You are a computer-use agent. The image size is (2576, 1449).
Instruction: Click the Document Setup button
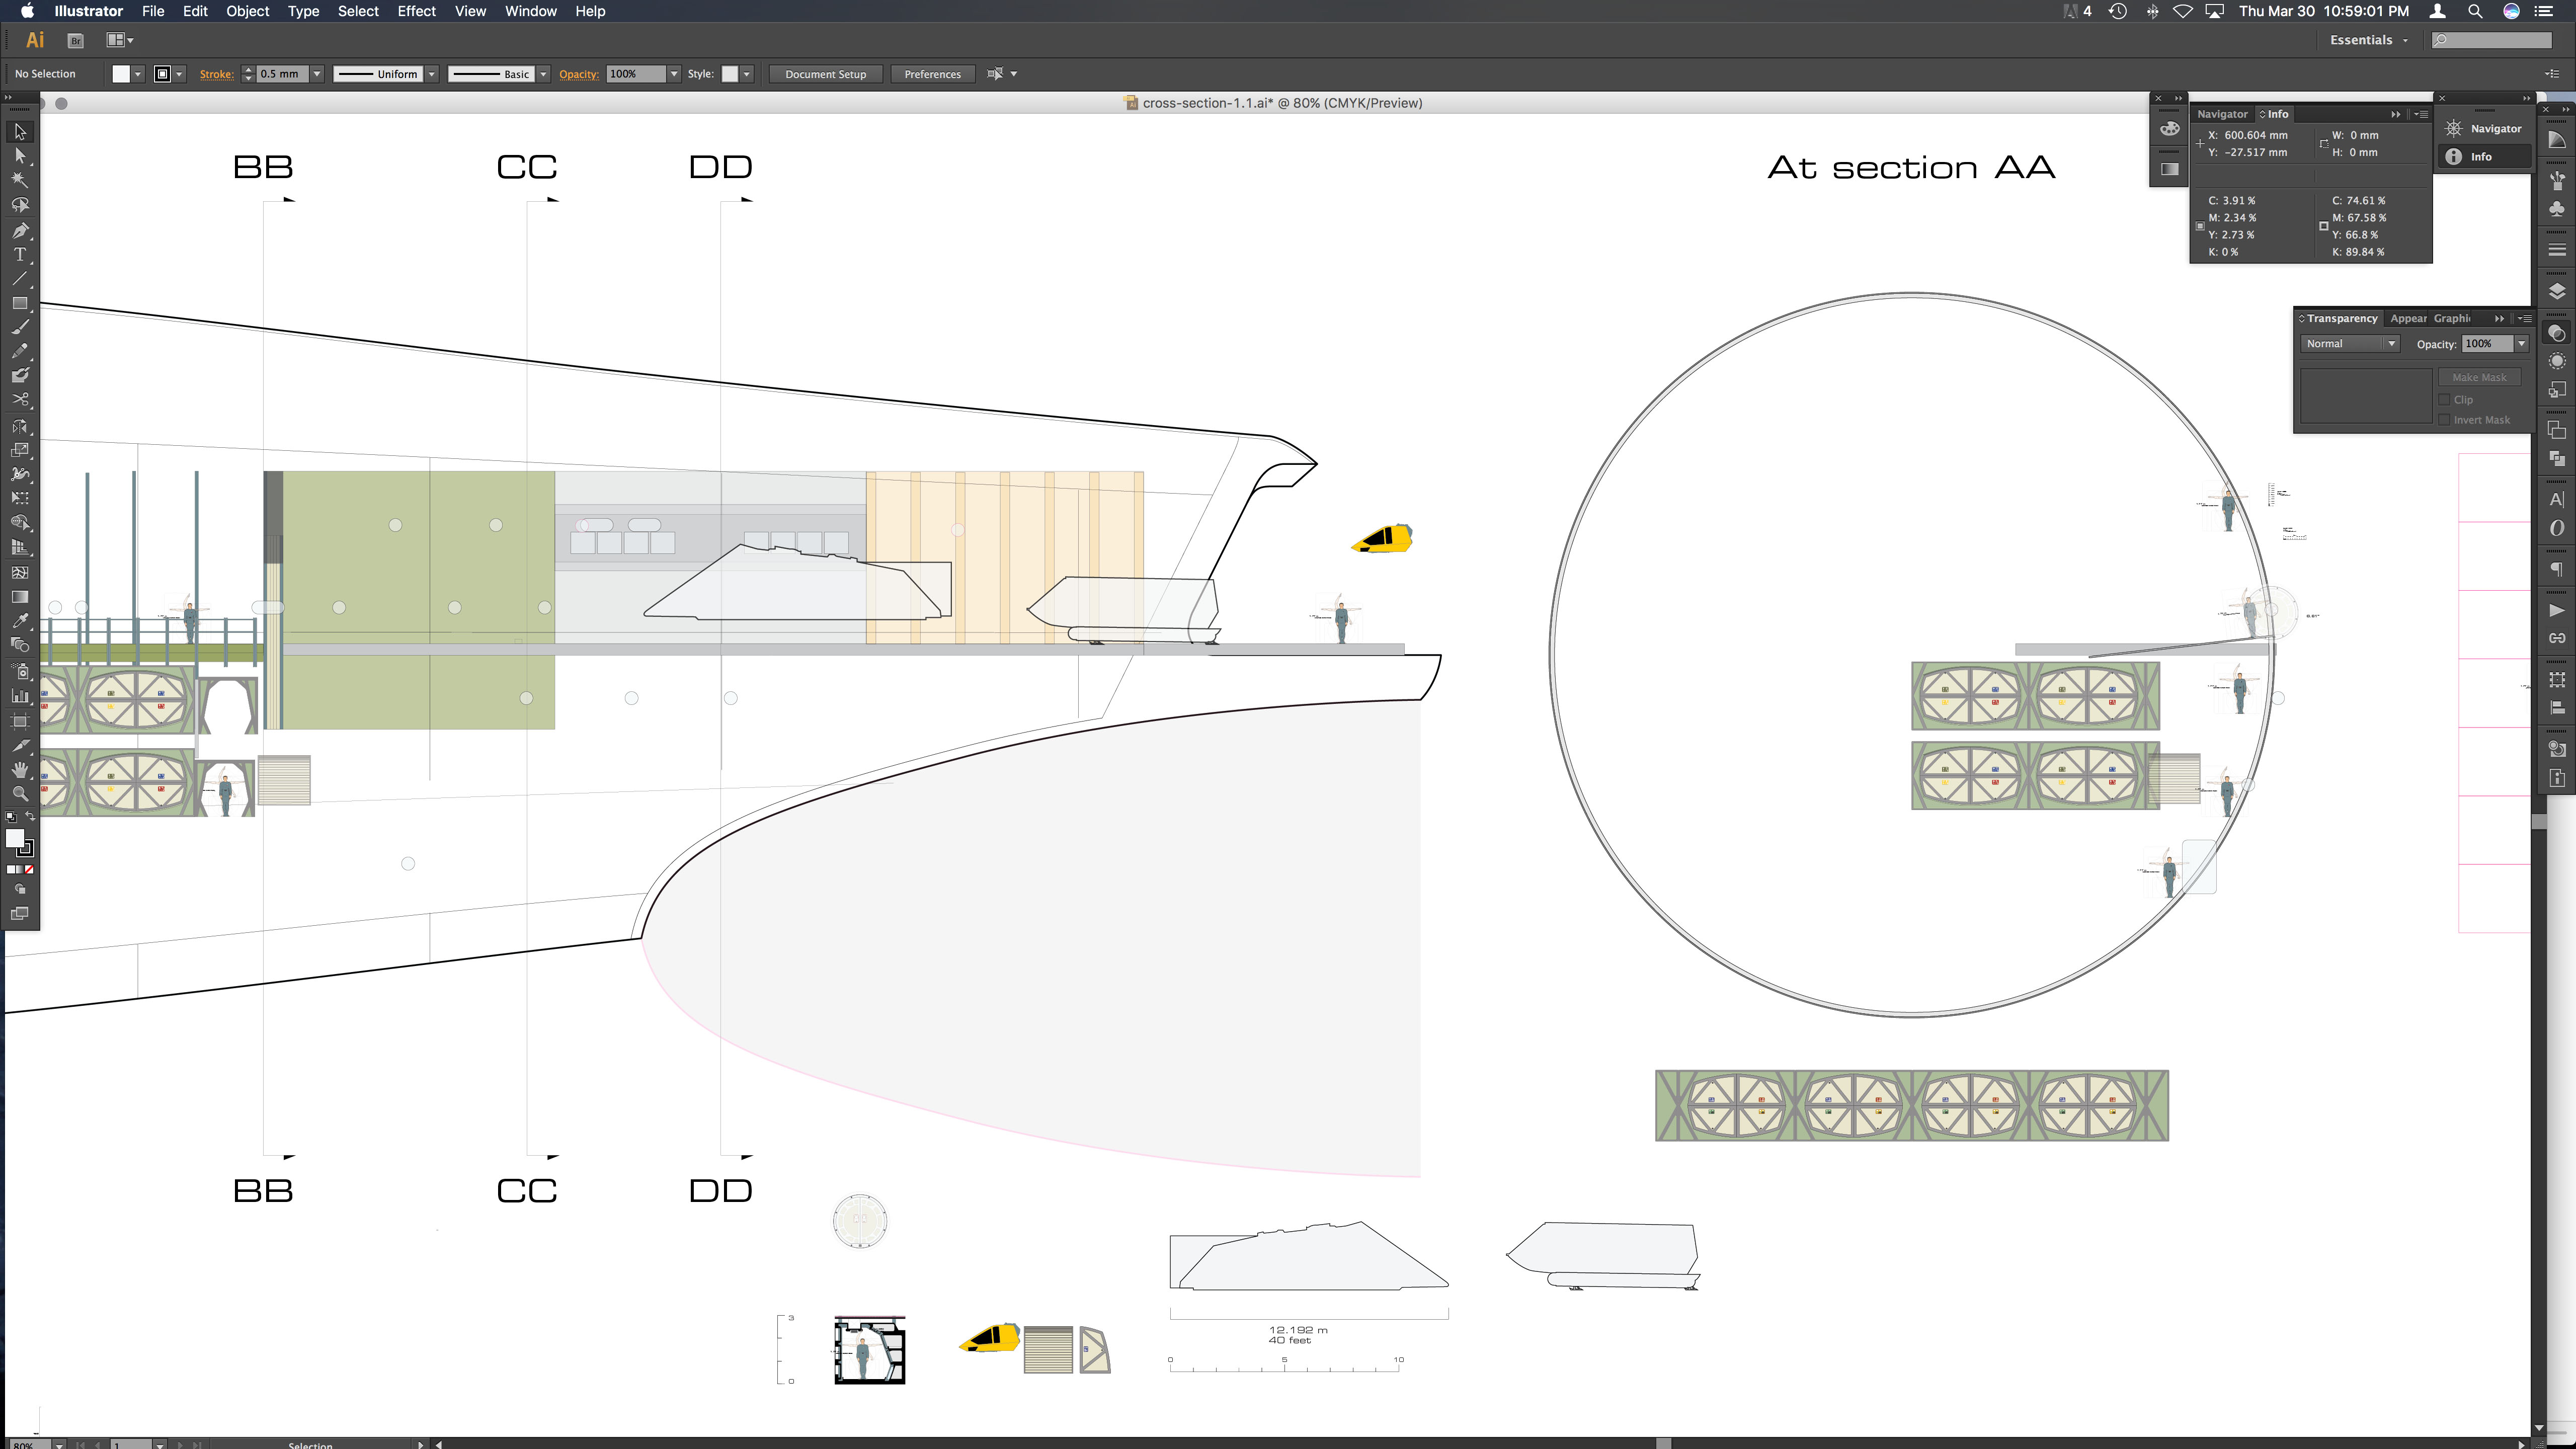tap(825, 74)
